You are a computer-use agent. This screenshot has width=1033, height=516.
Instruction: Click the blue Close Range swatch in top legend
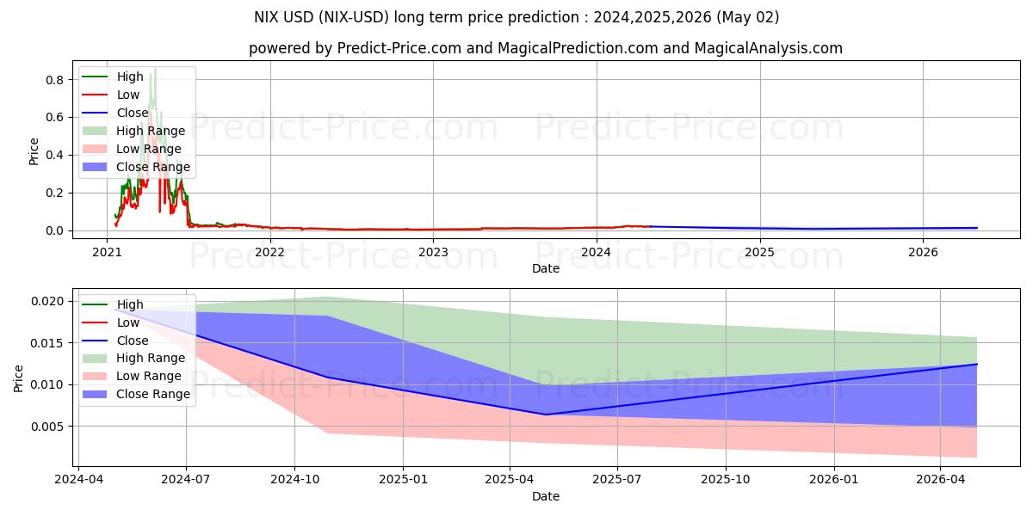pyautogui.click(x=96, y=167)
